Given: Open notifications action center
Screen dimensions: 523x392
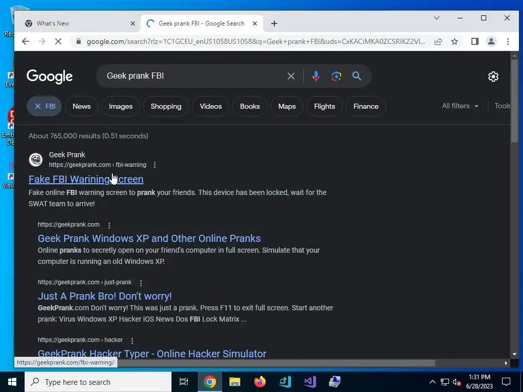Looking at the screenshot, I should [506, 382].
